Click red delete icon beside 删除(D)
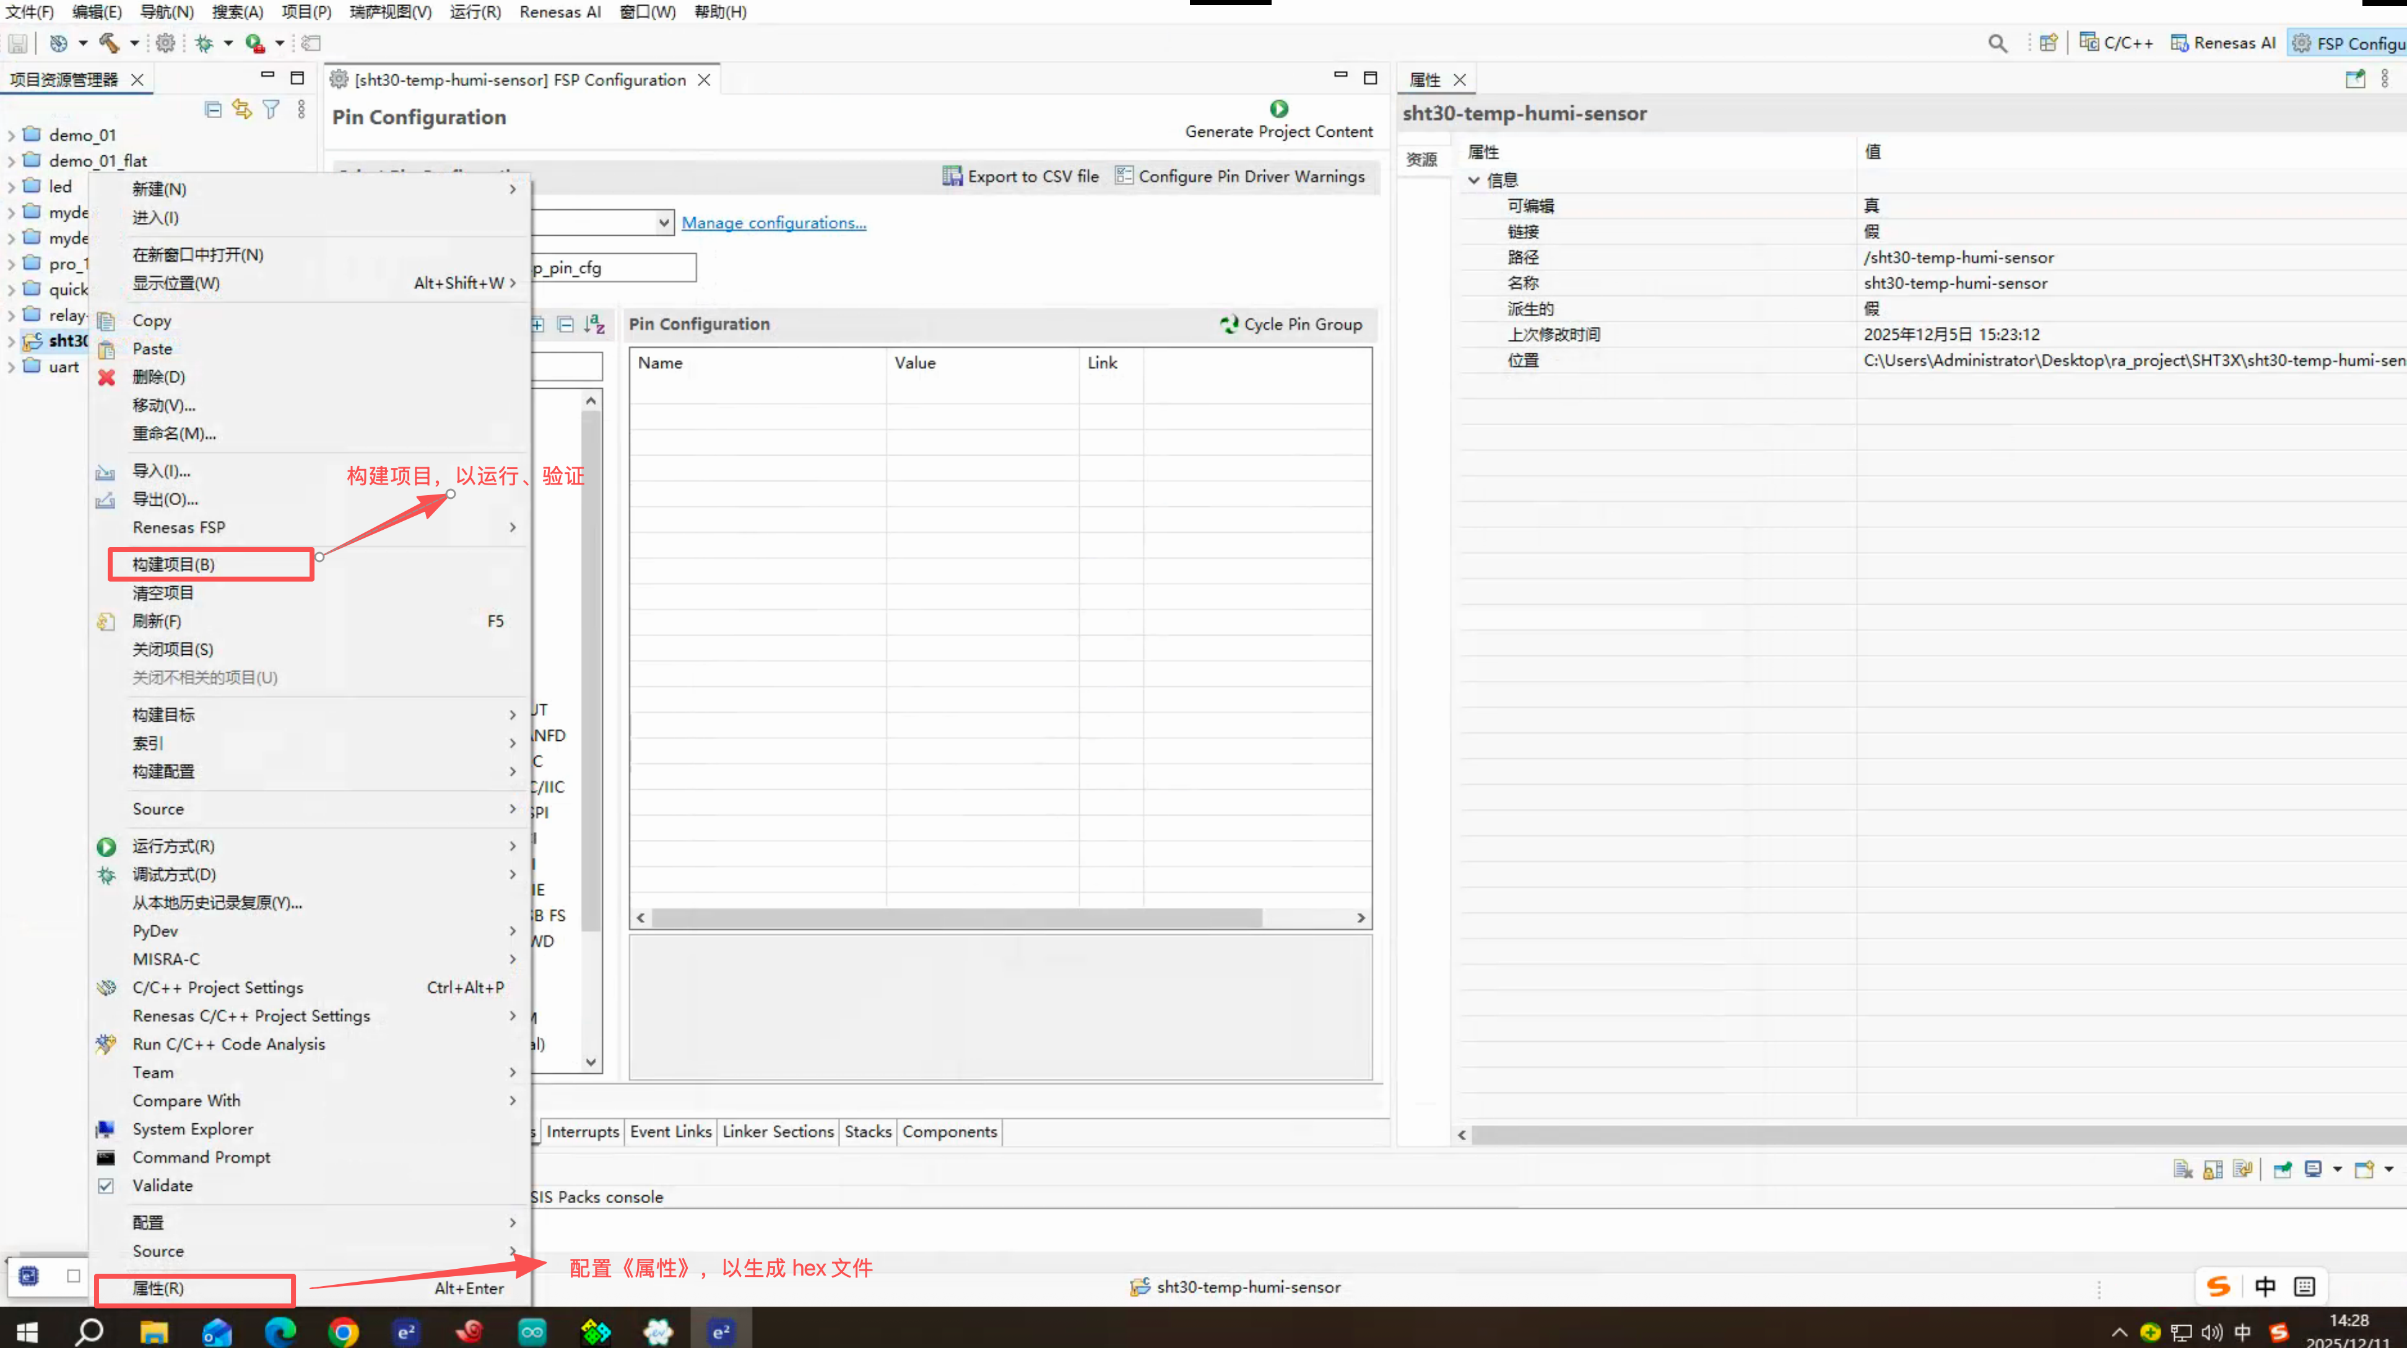2407x1348 pixels. [106, 376]
